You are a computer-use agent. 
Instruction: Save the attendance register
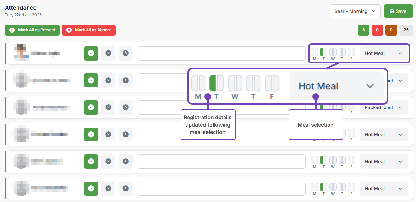coord(398,11)
